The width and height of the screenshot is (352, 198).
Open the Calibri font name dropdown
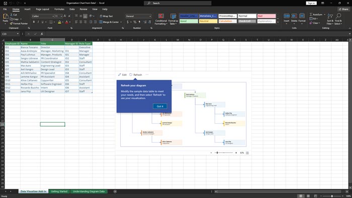click(53, 16)
